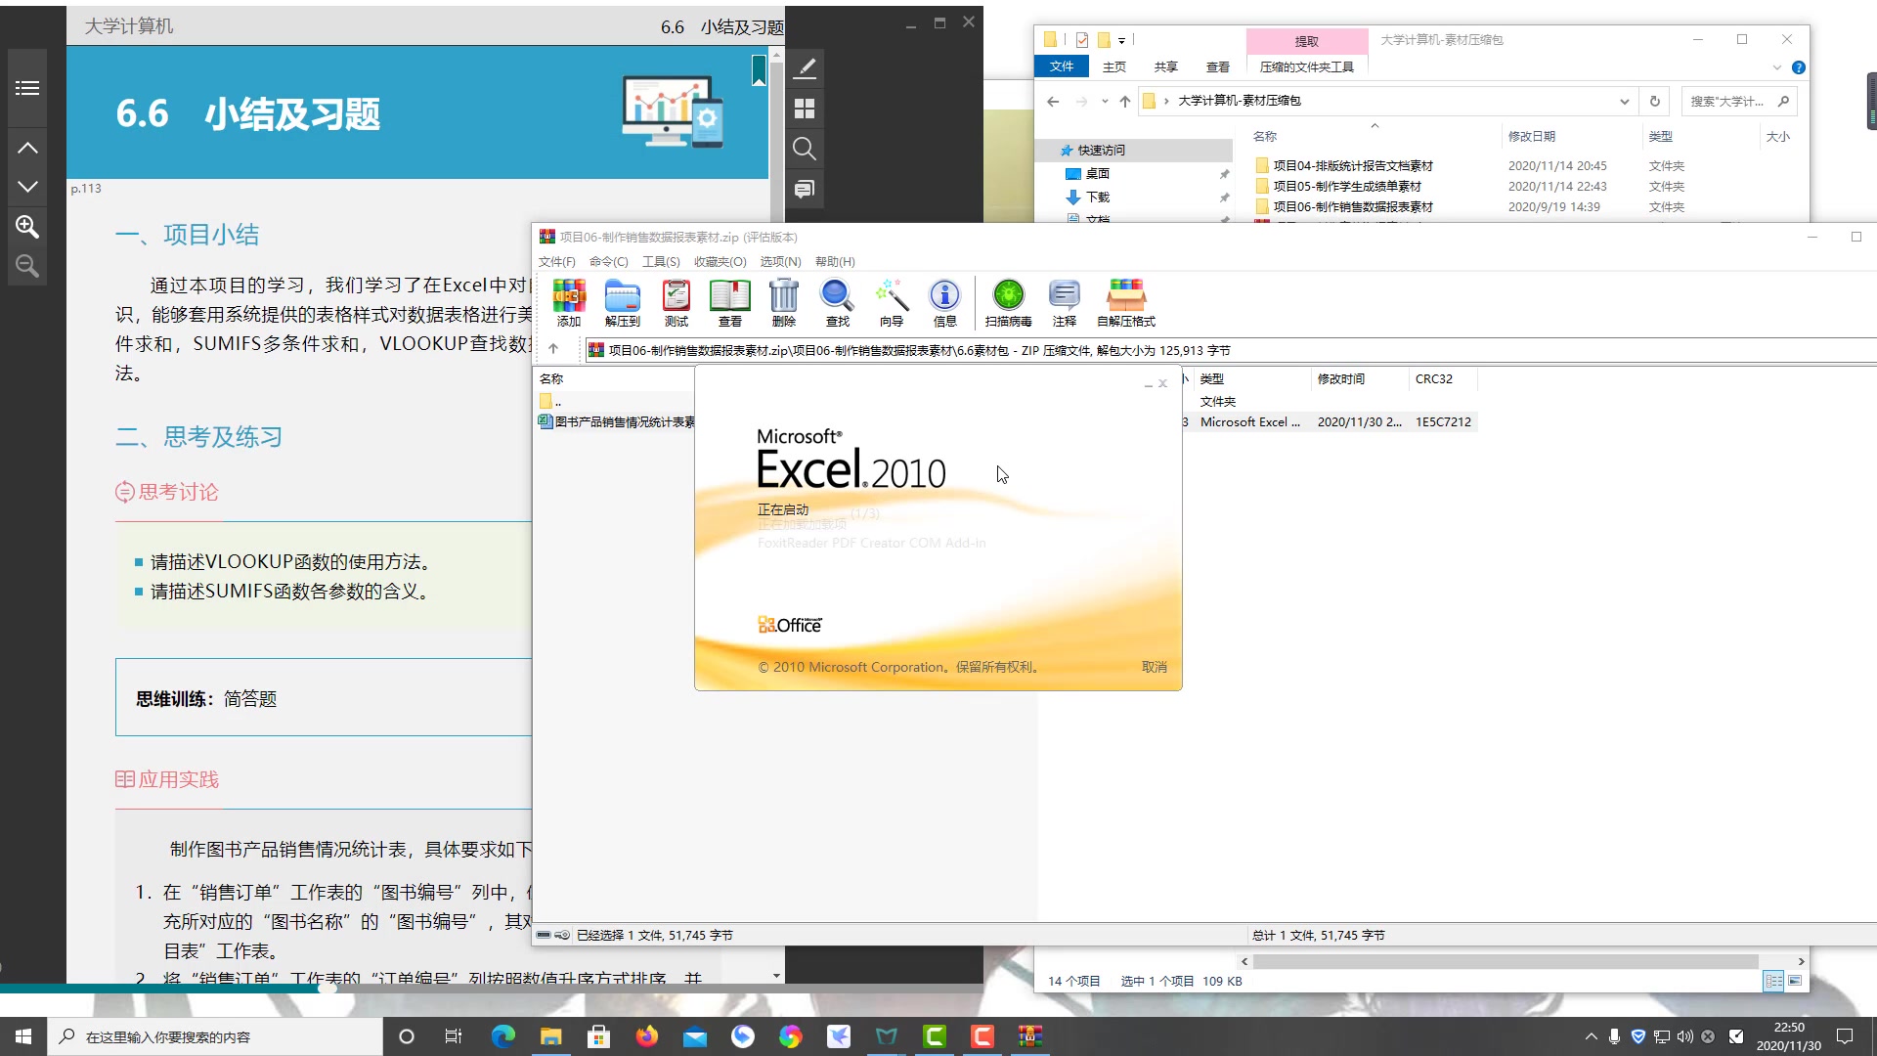Select the pen annotation tool in reader
The width and height of the screenshot is (1877, 1056).
(805, 67)
